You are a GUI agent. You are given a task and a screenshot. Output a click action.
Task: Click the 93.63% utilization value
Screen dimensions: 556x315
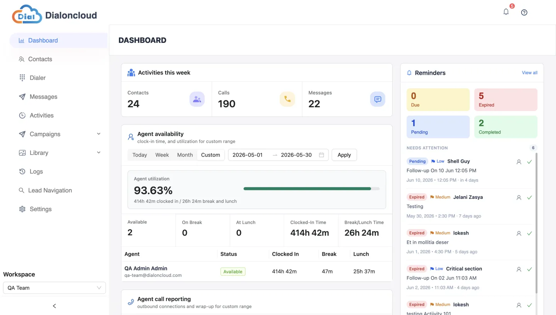153,190
